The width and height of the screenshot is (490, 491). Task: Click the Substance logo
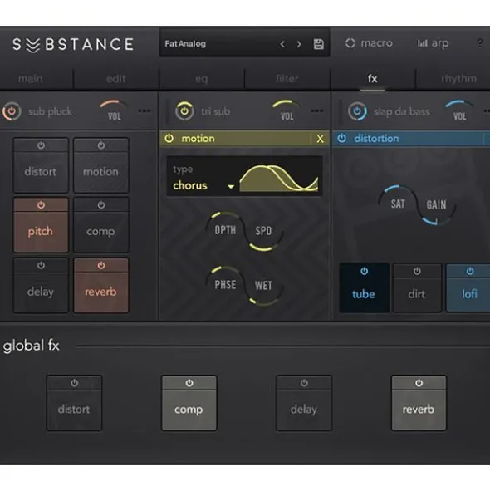click(x=73, y=45)
